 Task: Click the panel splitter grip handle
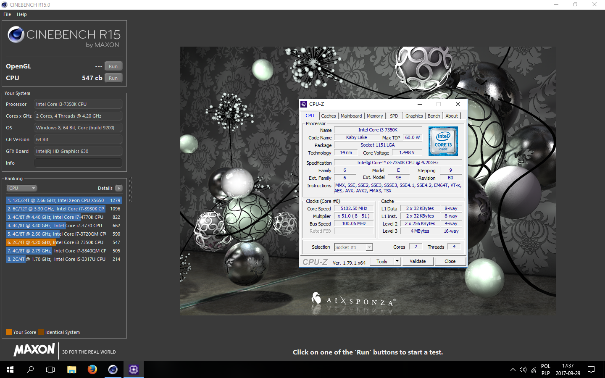pyautogui.click(x=130, y=190)
